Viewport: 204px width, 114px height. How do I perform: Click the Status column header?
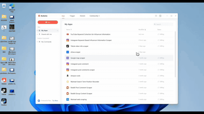[x=159, y=29]
